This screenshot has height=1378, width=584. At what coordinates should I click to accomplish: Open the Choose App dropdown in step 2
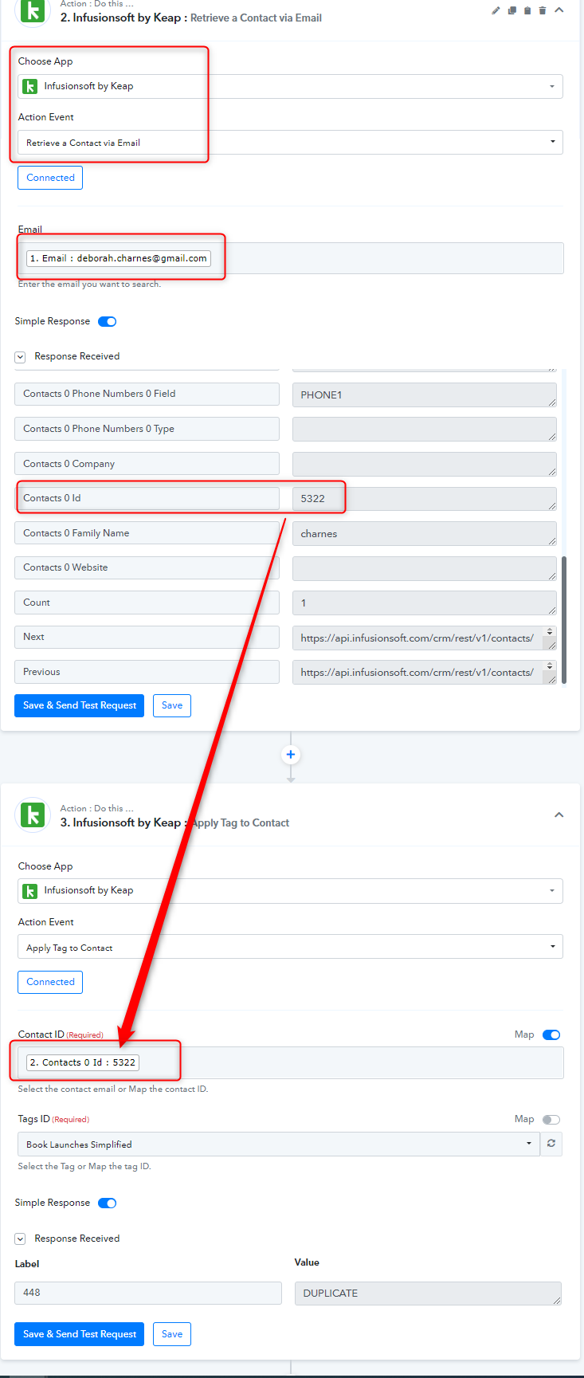coord(290,86)
